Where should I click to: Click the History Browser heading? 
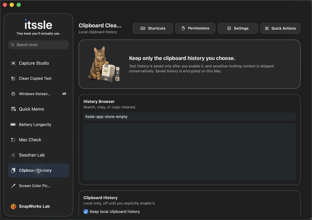(x=99, y=102)
